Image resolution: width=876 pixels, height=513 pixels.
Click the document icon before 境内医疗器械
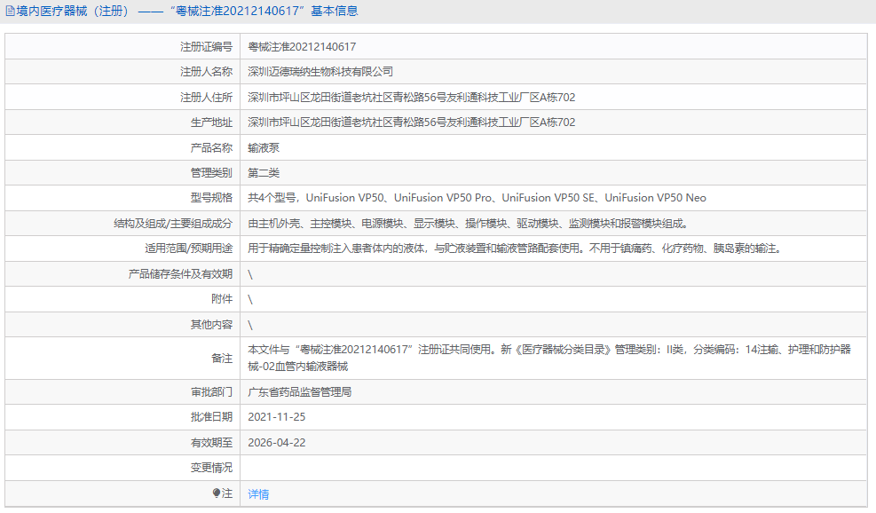click(9, 10)
